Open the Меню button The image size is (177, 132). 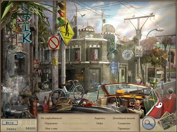tap(9, 123)
